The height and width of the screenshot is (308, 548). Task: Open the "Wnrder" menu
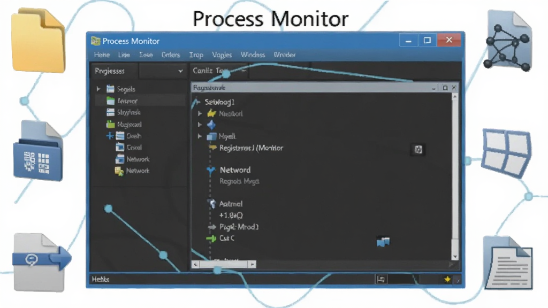[285, 55]
